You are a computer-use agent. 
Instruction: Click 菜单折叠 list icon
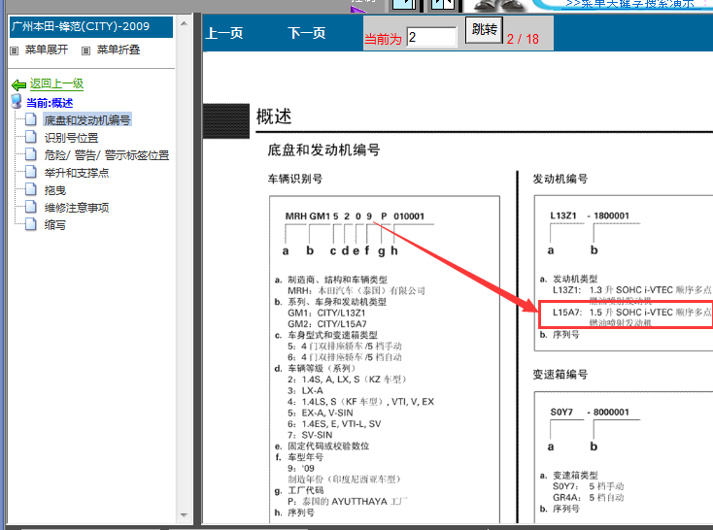pyautogui.click(x=85, y=50)
